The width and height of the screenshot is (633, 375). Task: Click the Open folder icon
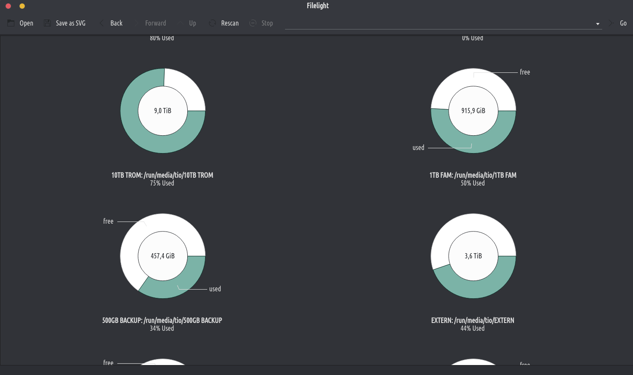(x=11, y=23)
